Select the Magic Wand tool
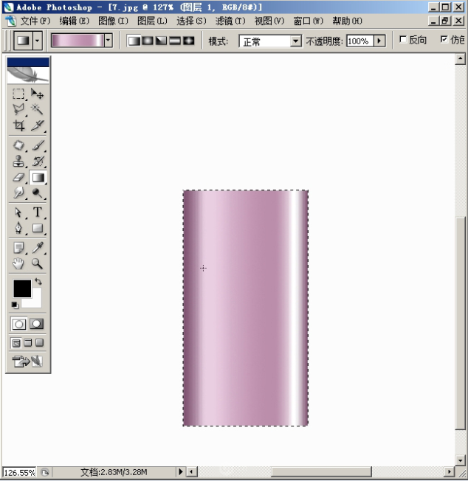The width and height of the screenshot is (468, 481). click(37, 109)
